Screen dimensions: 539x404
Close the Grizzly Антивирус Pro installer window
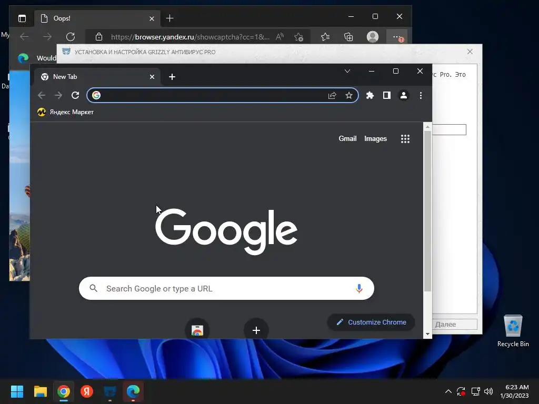[x=470, y=52]
